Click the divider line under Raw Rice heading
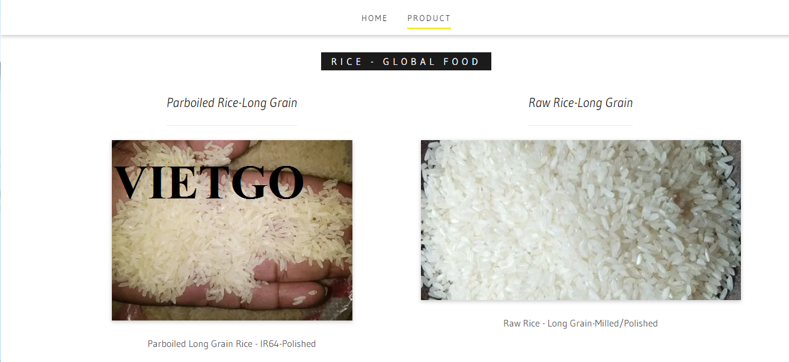 [580, 125]
